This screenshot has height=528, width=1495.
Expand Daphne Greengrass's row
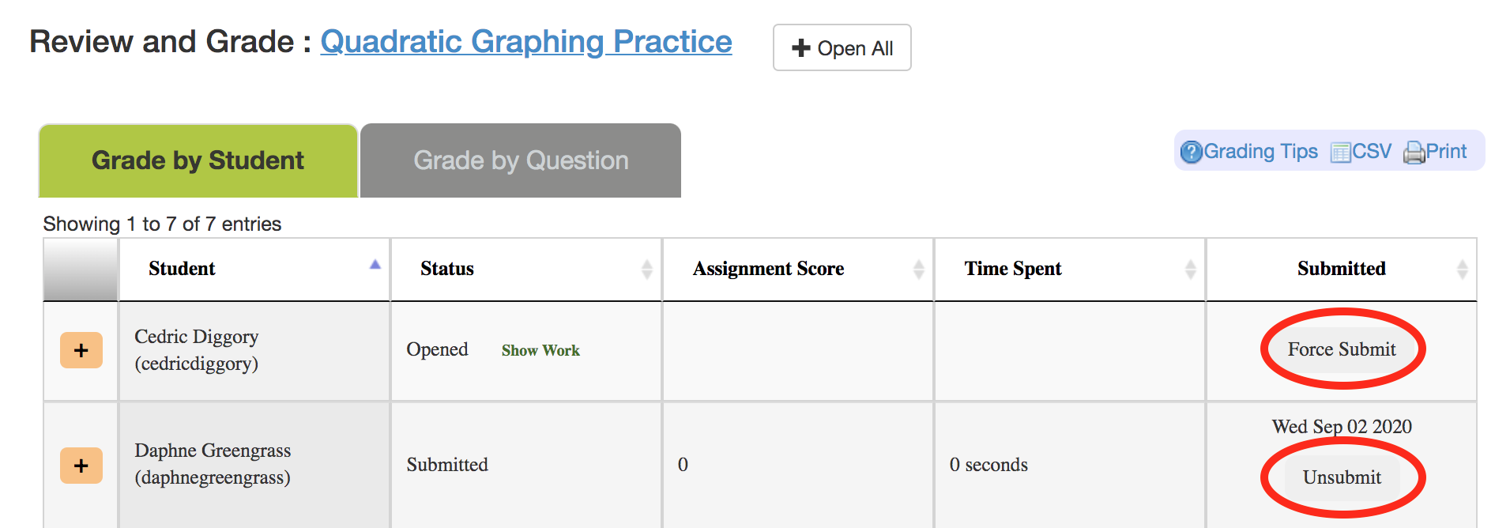point(81,466)
